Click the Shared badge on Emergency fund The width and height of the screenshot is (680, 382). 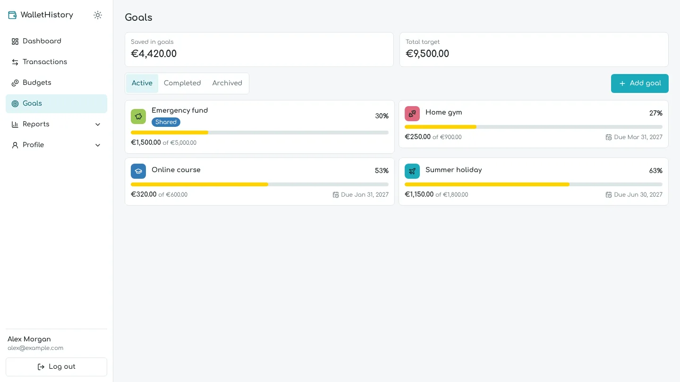point(166,122)
